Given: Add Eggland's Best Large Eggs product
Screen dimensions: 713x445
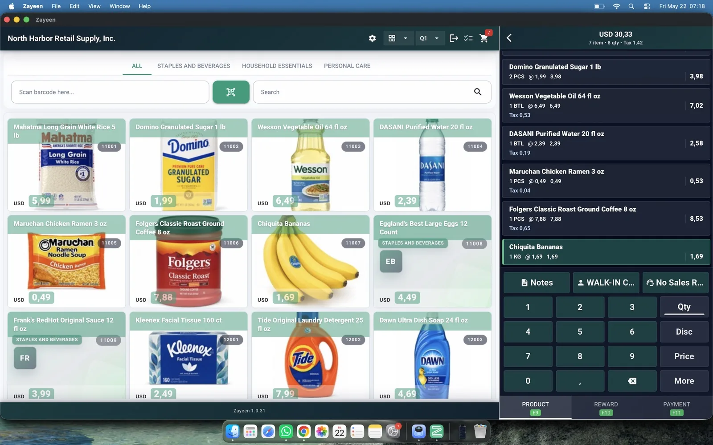Looking at the screenshot, I should 432,262.
